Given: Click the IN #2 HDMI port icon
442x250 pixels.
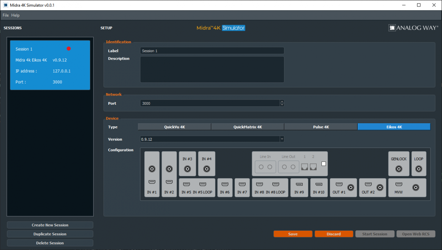Looking at the screenshot, I should click(169, 182).
